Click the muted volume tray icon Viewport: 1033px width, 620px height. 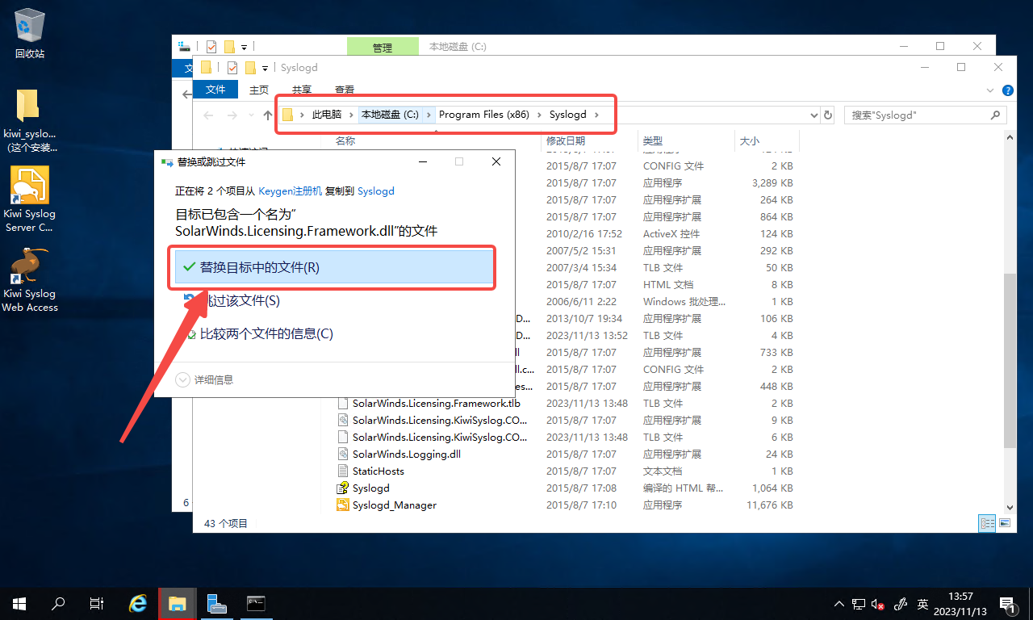[x=877, y=604]
